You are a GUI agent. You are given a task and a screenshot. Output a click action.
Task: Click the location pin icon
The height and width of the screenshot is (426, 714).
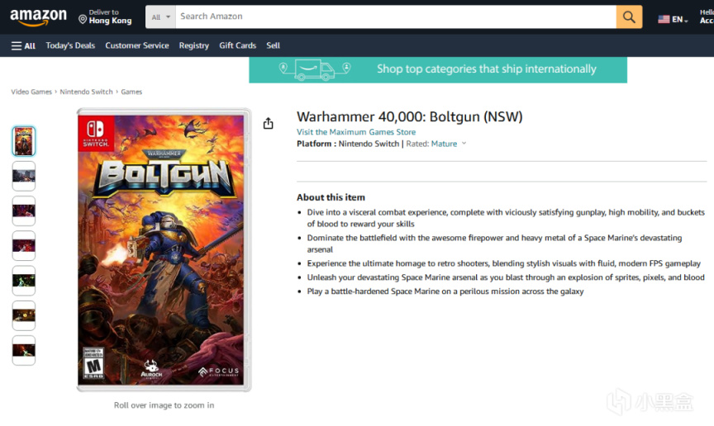point(83,19)
